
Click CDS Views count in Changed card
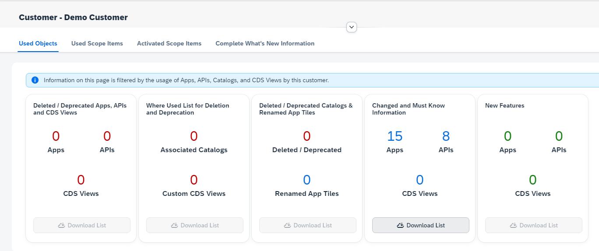pyautogui.click(x=419, y=180)
